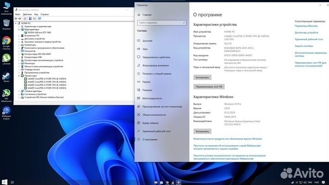Select first 'Intel(R) Core(TM) i3-9100F' processor entry
The height and width of the screenshot is (185, 329).
pyautogui.click(x=47, y=79)
